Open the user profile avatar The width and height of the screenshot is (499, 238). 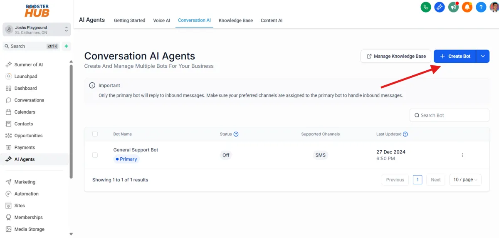(x=494, y=7)
